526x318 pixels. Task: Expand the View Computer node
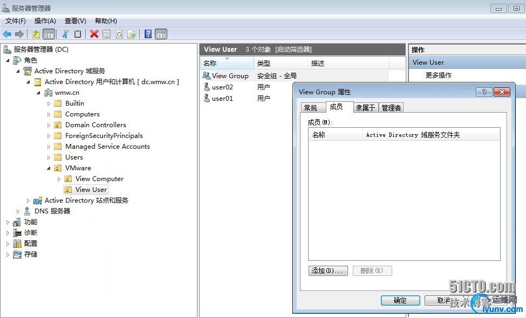click(59, 179)
